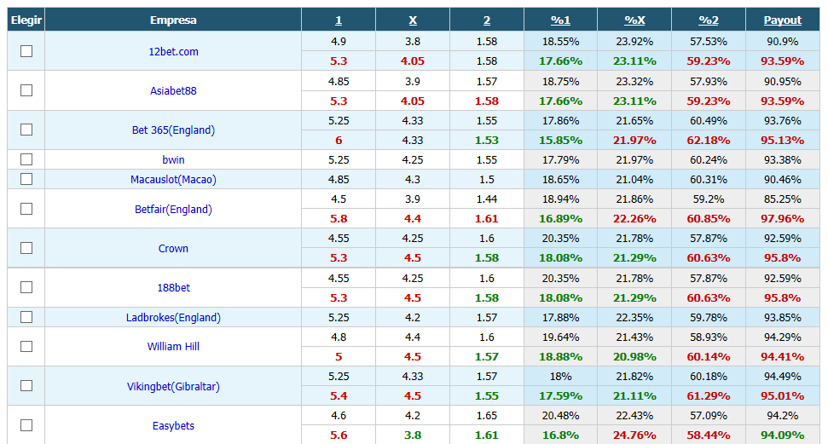Sort by the X column header
The height and width of the screenshot is (444, 828).
tap(413, 20)
